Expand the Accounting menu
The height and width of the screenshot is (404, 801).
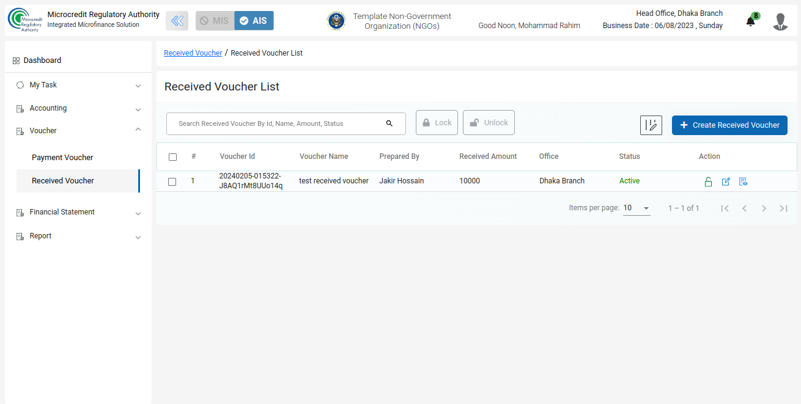(78, 108)
